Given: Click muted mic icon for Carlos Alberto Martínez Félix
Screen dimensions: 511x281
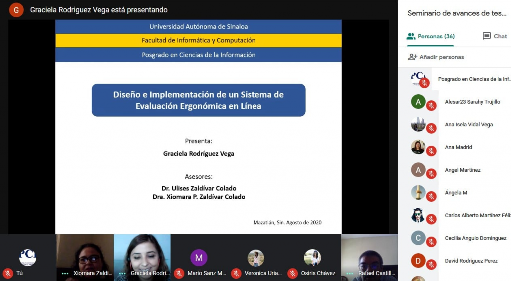Looking at the screenshot, I should 431,219.
